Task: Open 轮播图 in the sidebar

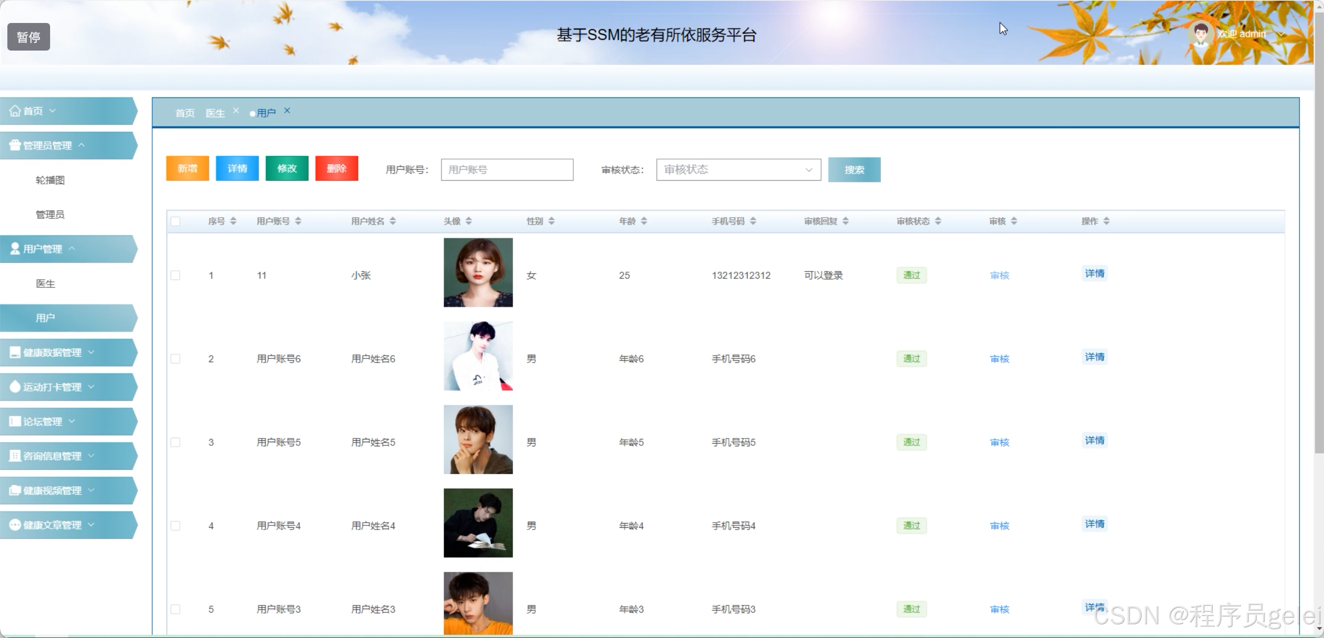Action: pos(50,180)
